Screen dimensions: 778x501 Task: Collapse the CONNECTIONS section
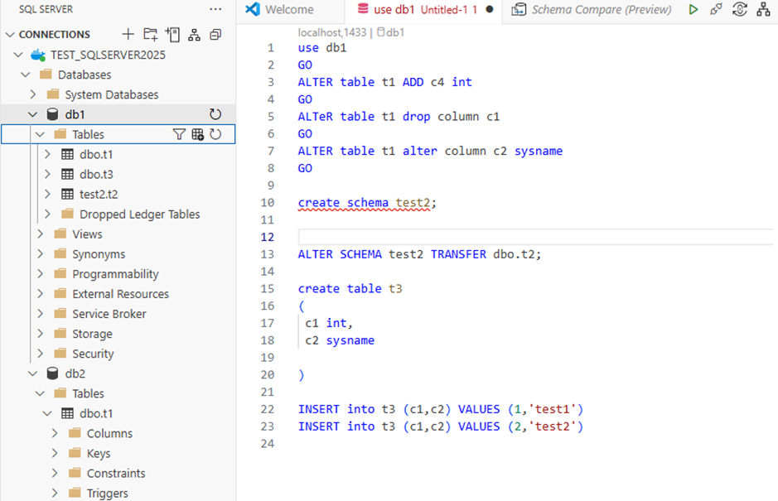click(x=10, y=35)
